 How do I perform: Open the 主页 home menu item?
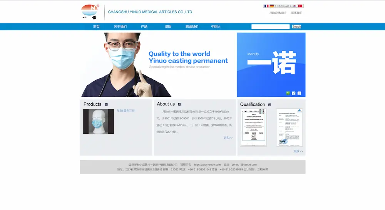(x=96, y=26)
